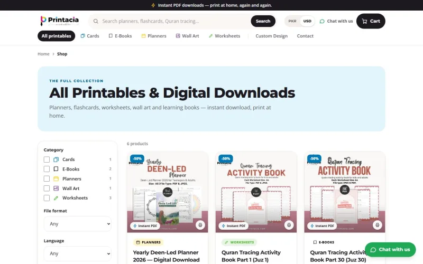Click Instant PDF badge on Deen-Led Planner
This screenshot has height=264, width=423.
tap(145, 226)
